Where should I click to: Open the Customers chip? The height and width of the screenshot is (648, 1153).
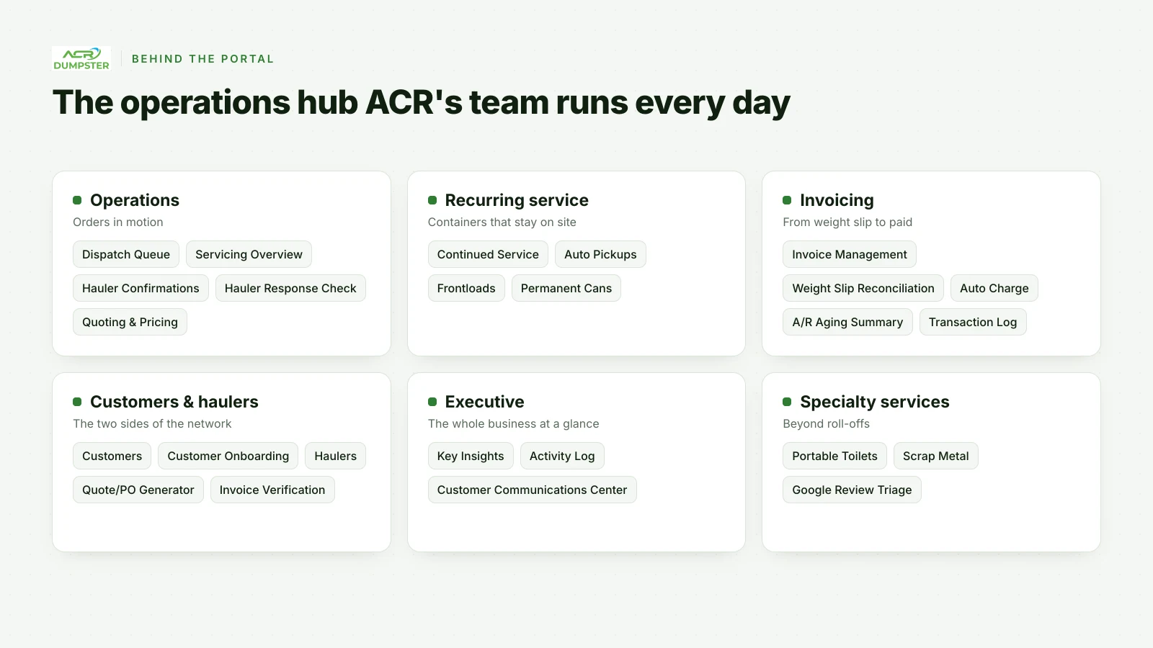pos(112,456)
